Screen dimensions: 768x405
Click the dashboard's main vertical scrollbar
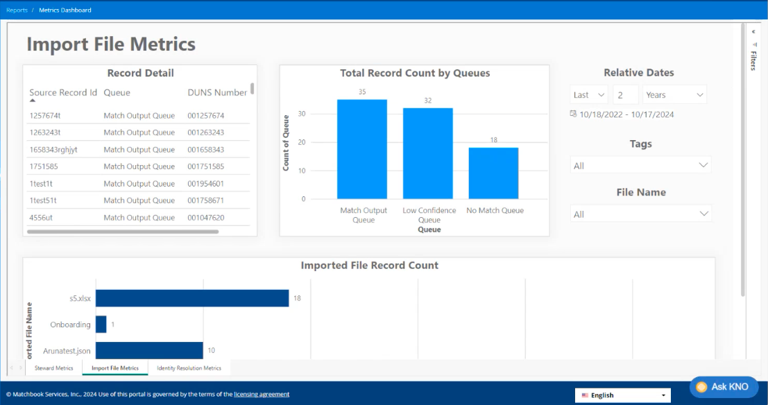742,160
